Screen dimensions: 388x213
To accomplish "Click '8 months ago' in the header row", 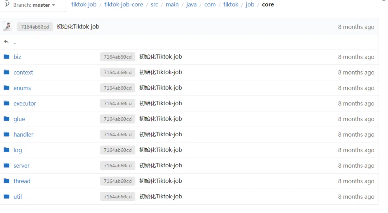I will (x=356, y=27).
